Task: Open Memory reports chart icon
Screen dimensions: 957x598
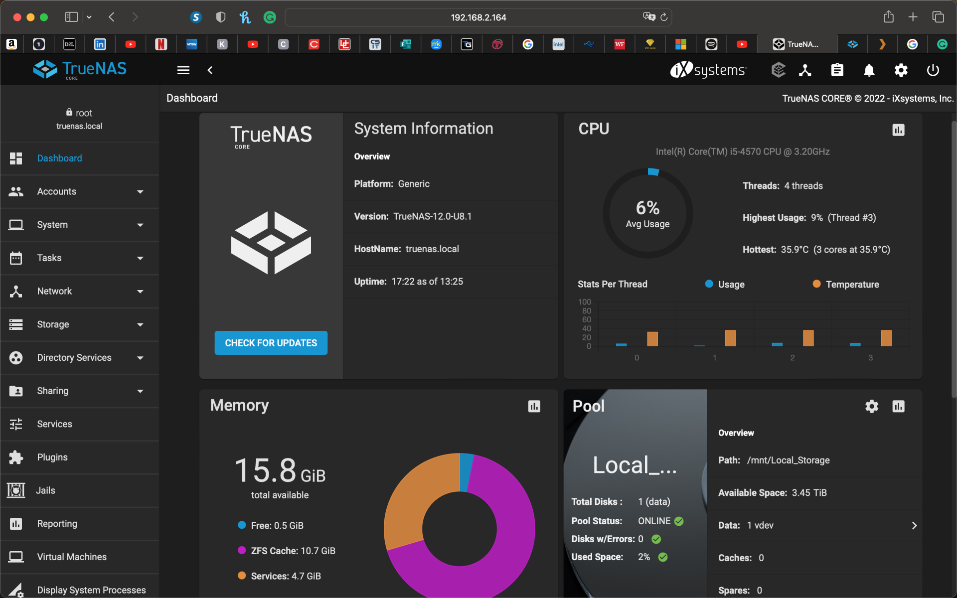Action: [534, 407]
